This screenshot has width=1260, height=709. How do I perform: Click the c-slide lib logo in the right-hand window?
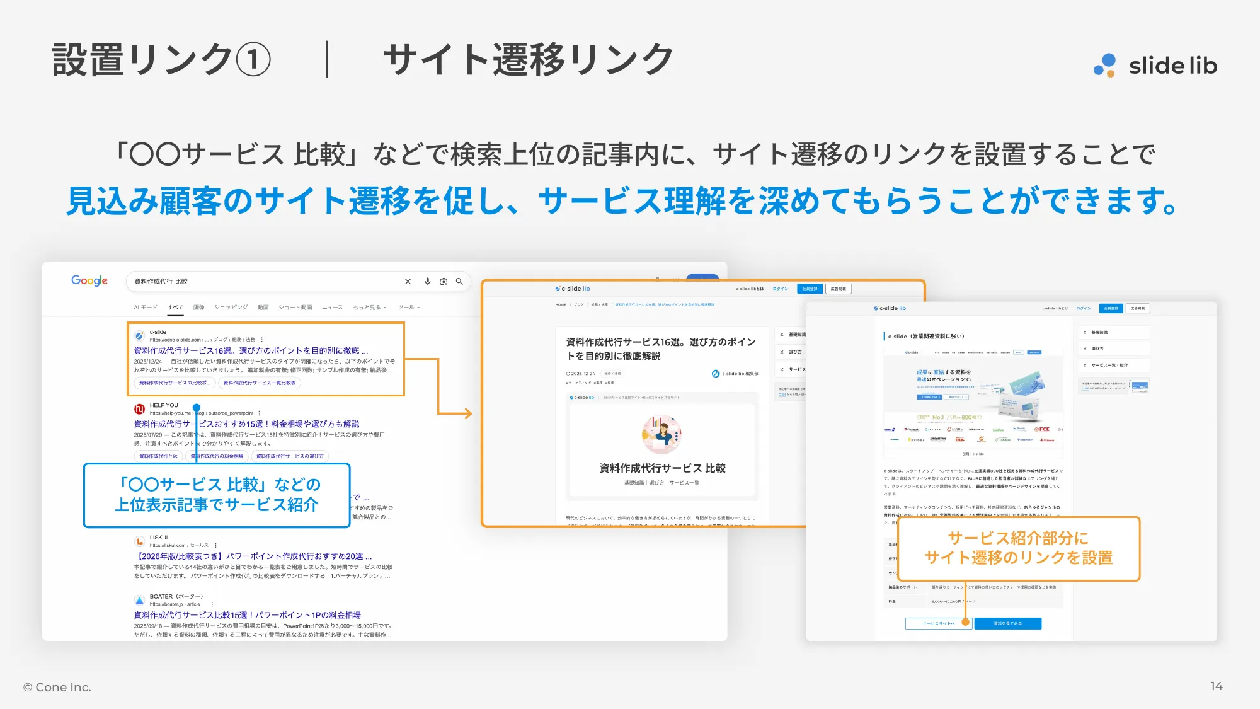(x=889, y=308)
